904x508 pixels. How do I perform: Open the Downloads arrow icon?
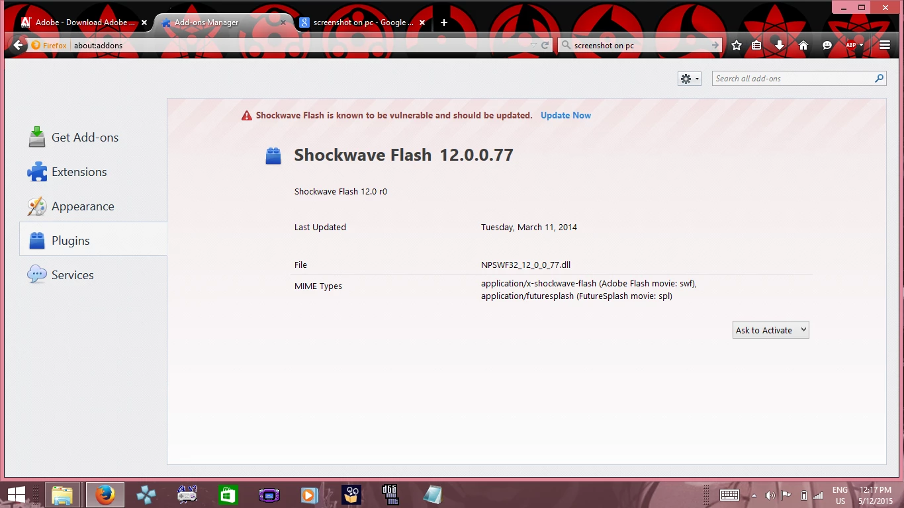tap(780, 46)
